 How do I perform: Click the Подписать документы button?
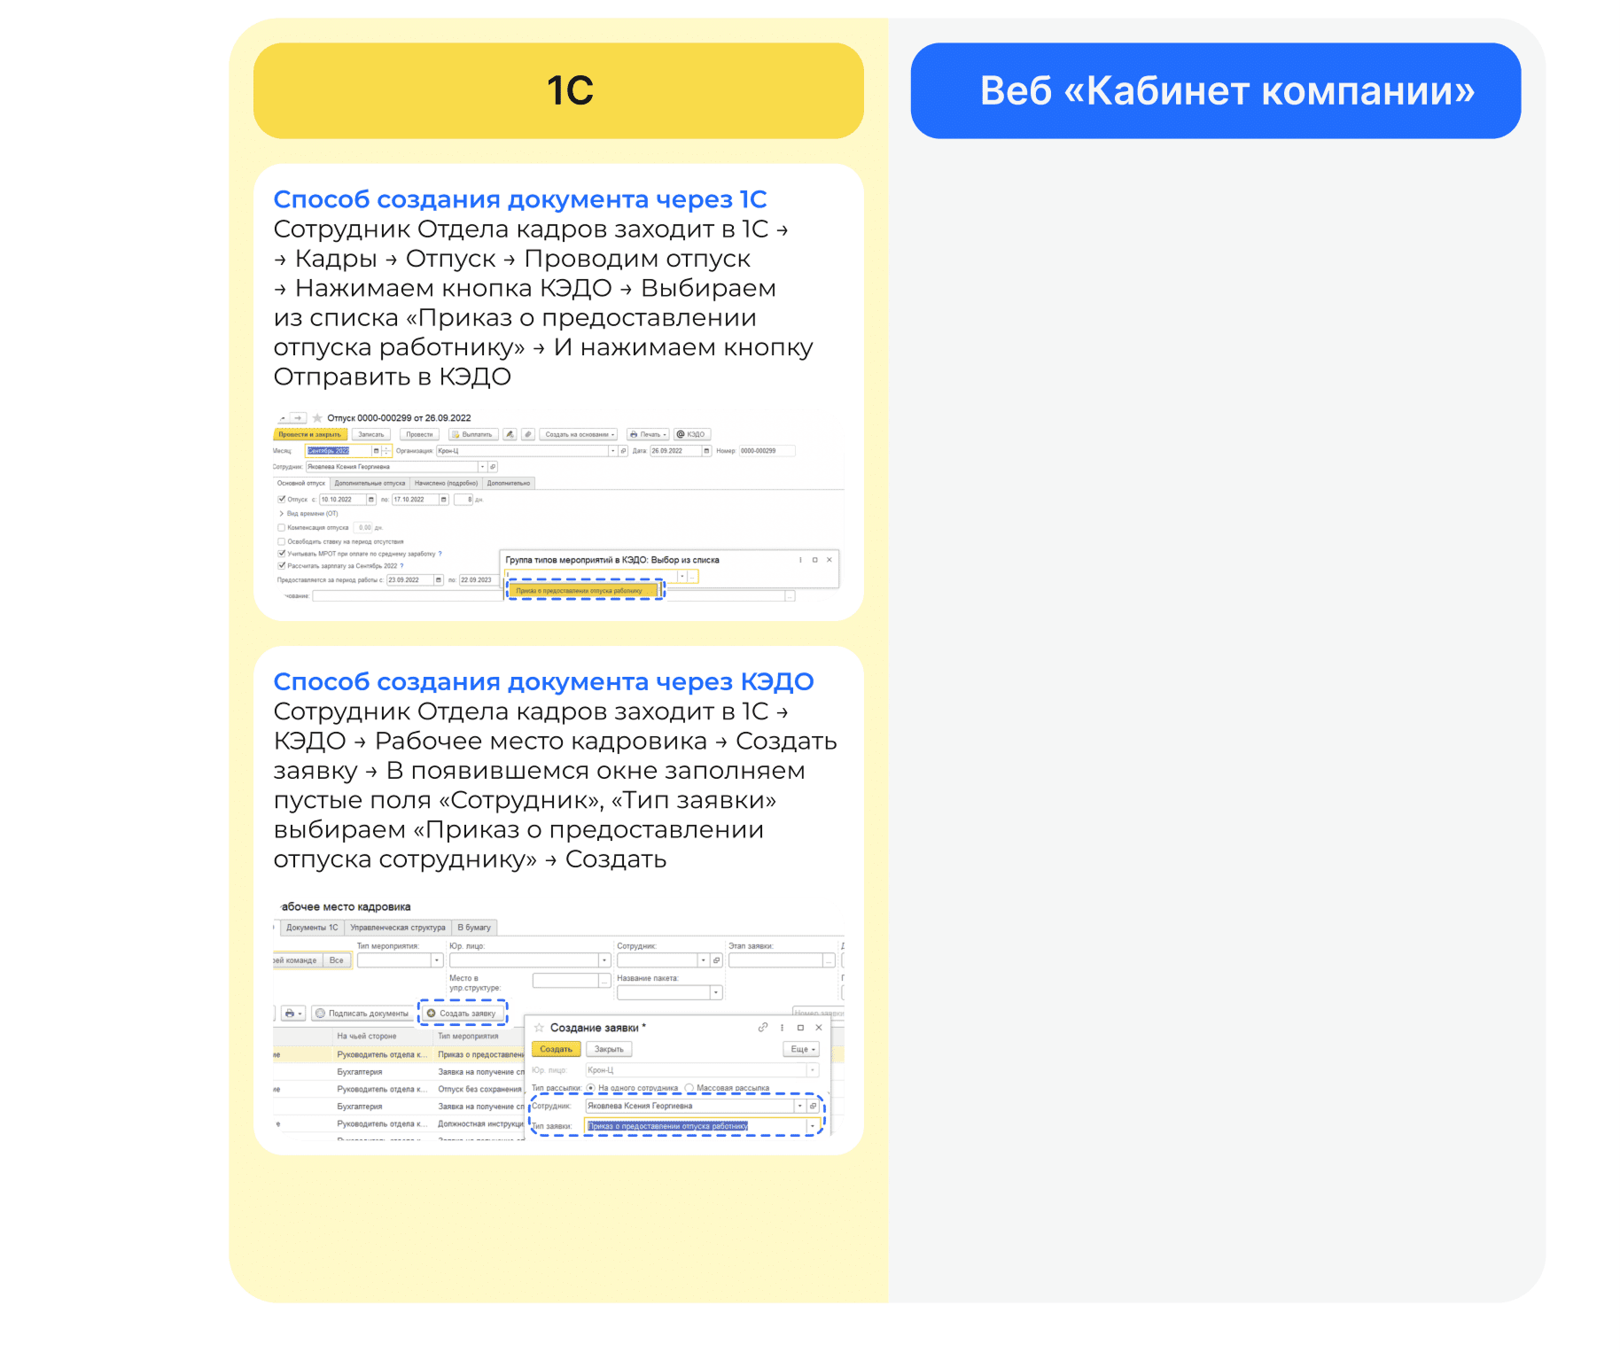click(x=362, y=1014)
